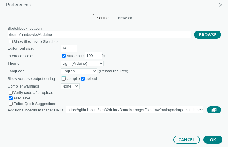
Task: Open the Theme dropdown
Action: (82, 63)
